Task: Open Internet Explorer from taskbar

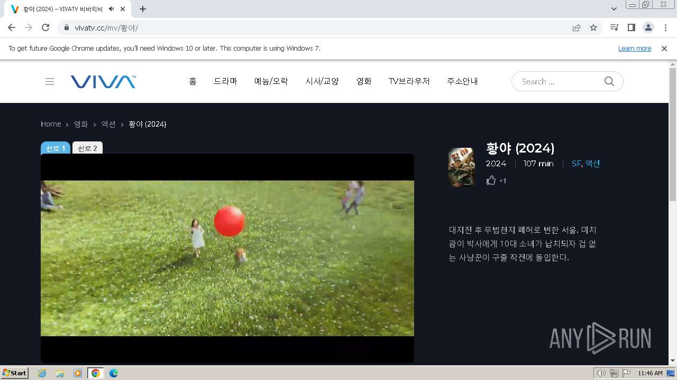Action: coord(42,373)
